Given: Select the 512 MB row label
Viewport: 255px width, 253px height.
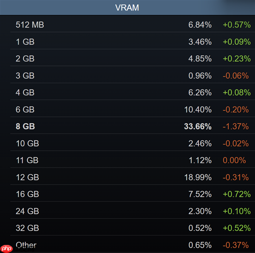Looking at the screenshot, I should 30,25.
